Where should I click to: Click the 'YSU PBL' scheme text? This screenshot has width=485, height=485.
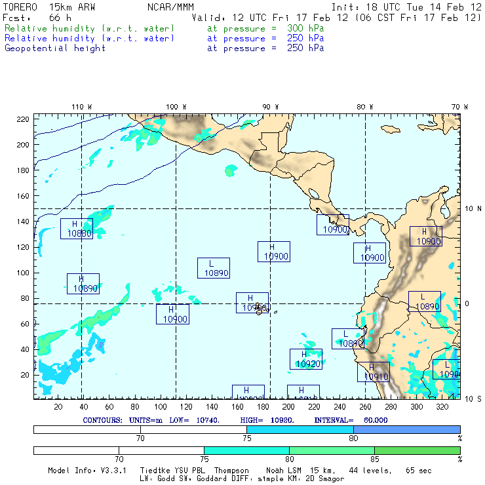click(x=189, y=471)
